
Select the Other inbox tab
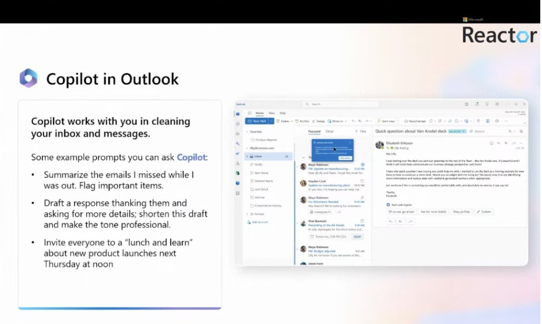330,131
